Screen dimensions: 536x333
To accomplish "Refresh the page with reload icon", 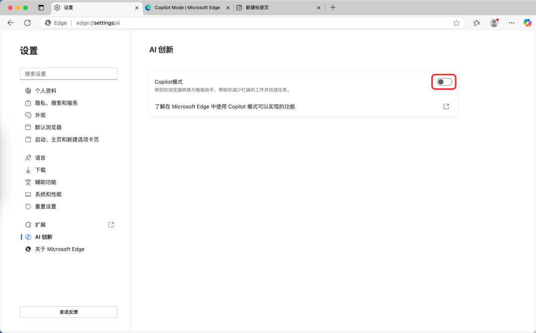I will tap(27, 23).
